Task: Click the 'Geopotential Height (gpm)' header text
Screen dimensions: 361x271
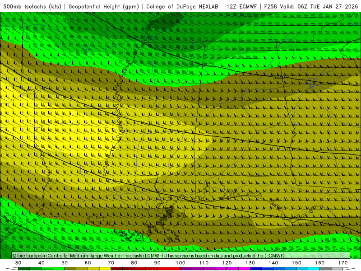Action: [x=104, y=6]
